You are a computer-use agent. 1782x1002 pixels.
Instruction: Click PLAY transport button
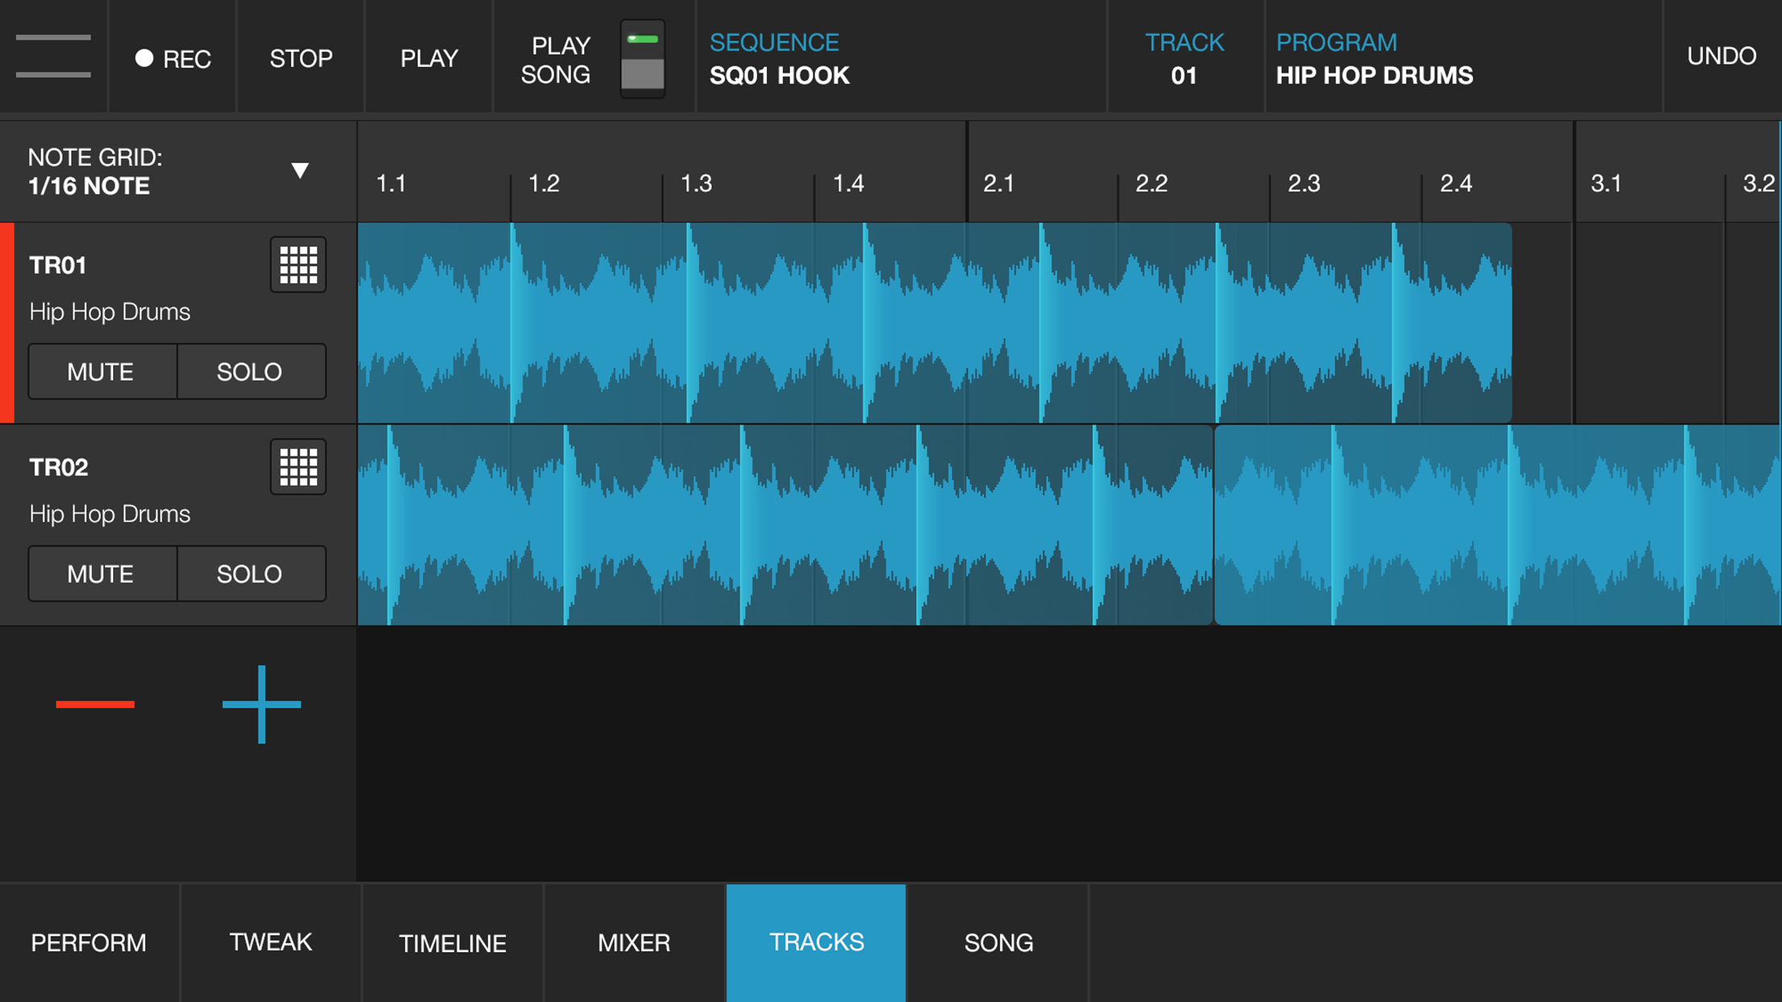[x=429, y=58]
